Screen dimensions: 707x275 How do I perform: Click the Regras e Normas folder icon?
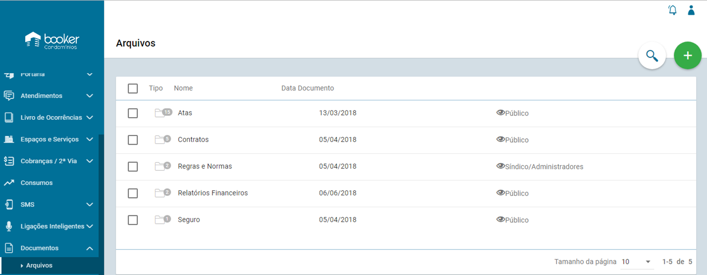160,167
